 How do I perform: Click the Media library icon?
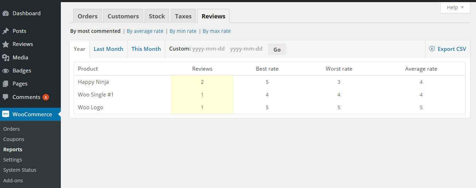pyautogui.click(x=6, y=57)
